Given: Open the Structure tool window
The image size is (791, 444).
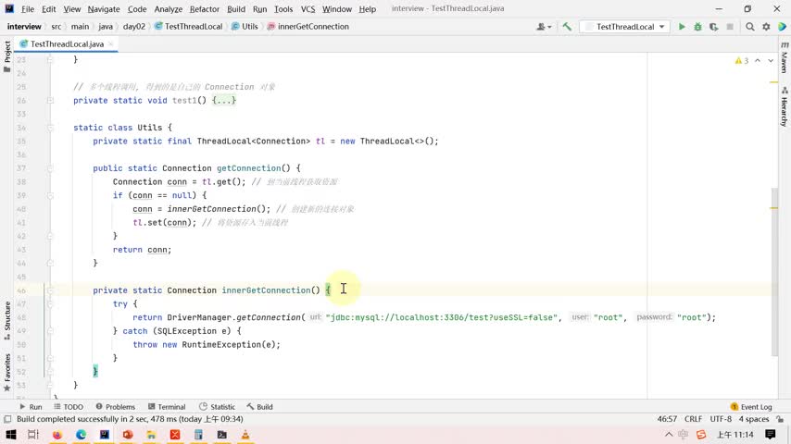Looking at the screenshot, I should click(7, 320).
